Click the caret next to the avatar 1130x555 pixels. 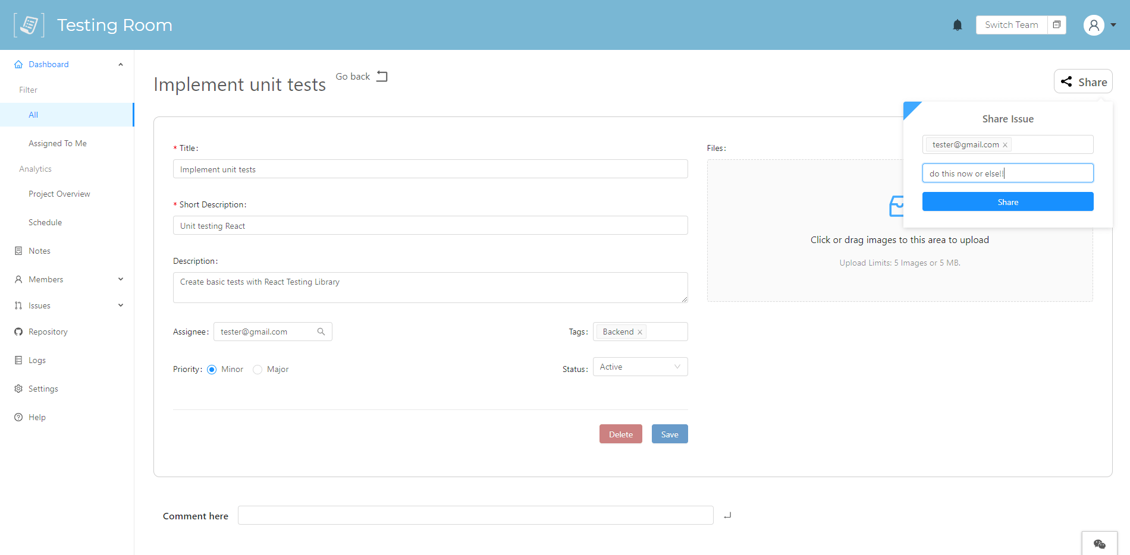point(1113,25)
